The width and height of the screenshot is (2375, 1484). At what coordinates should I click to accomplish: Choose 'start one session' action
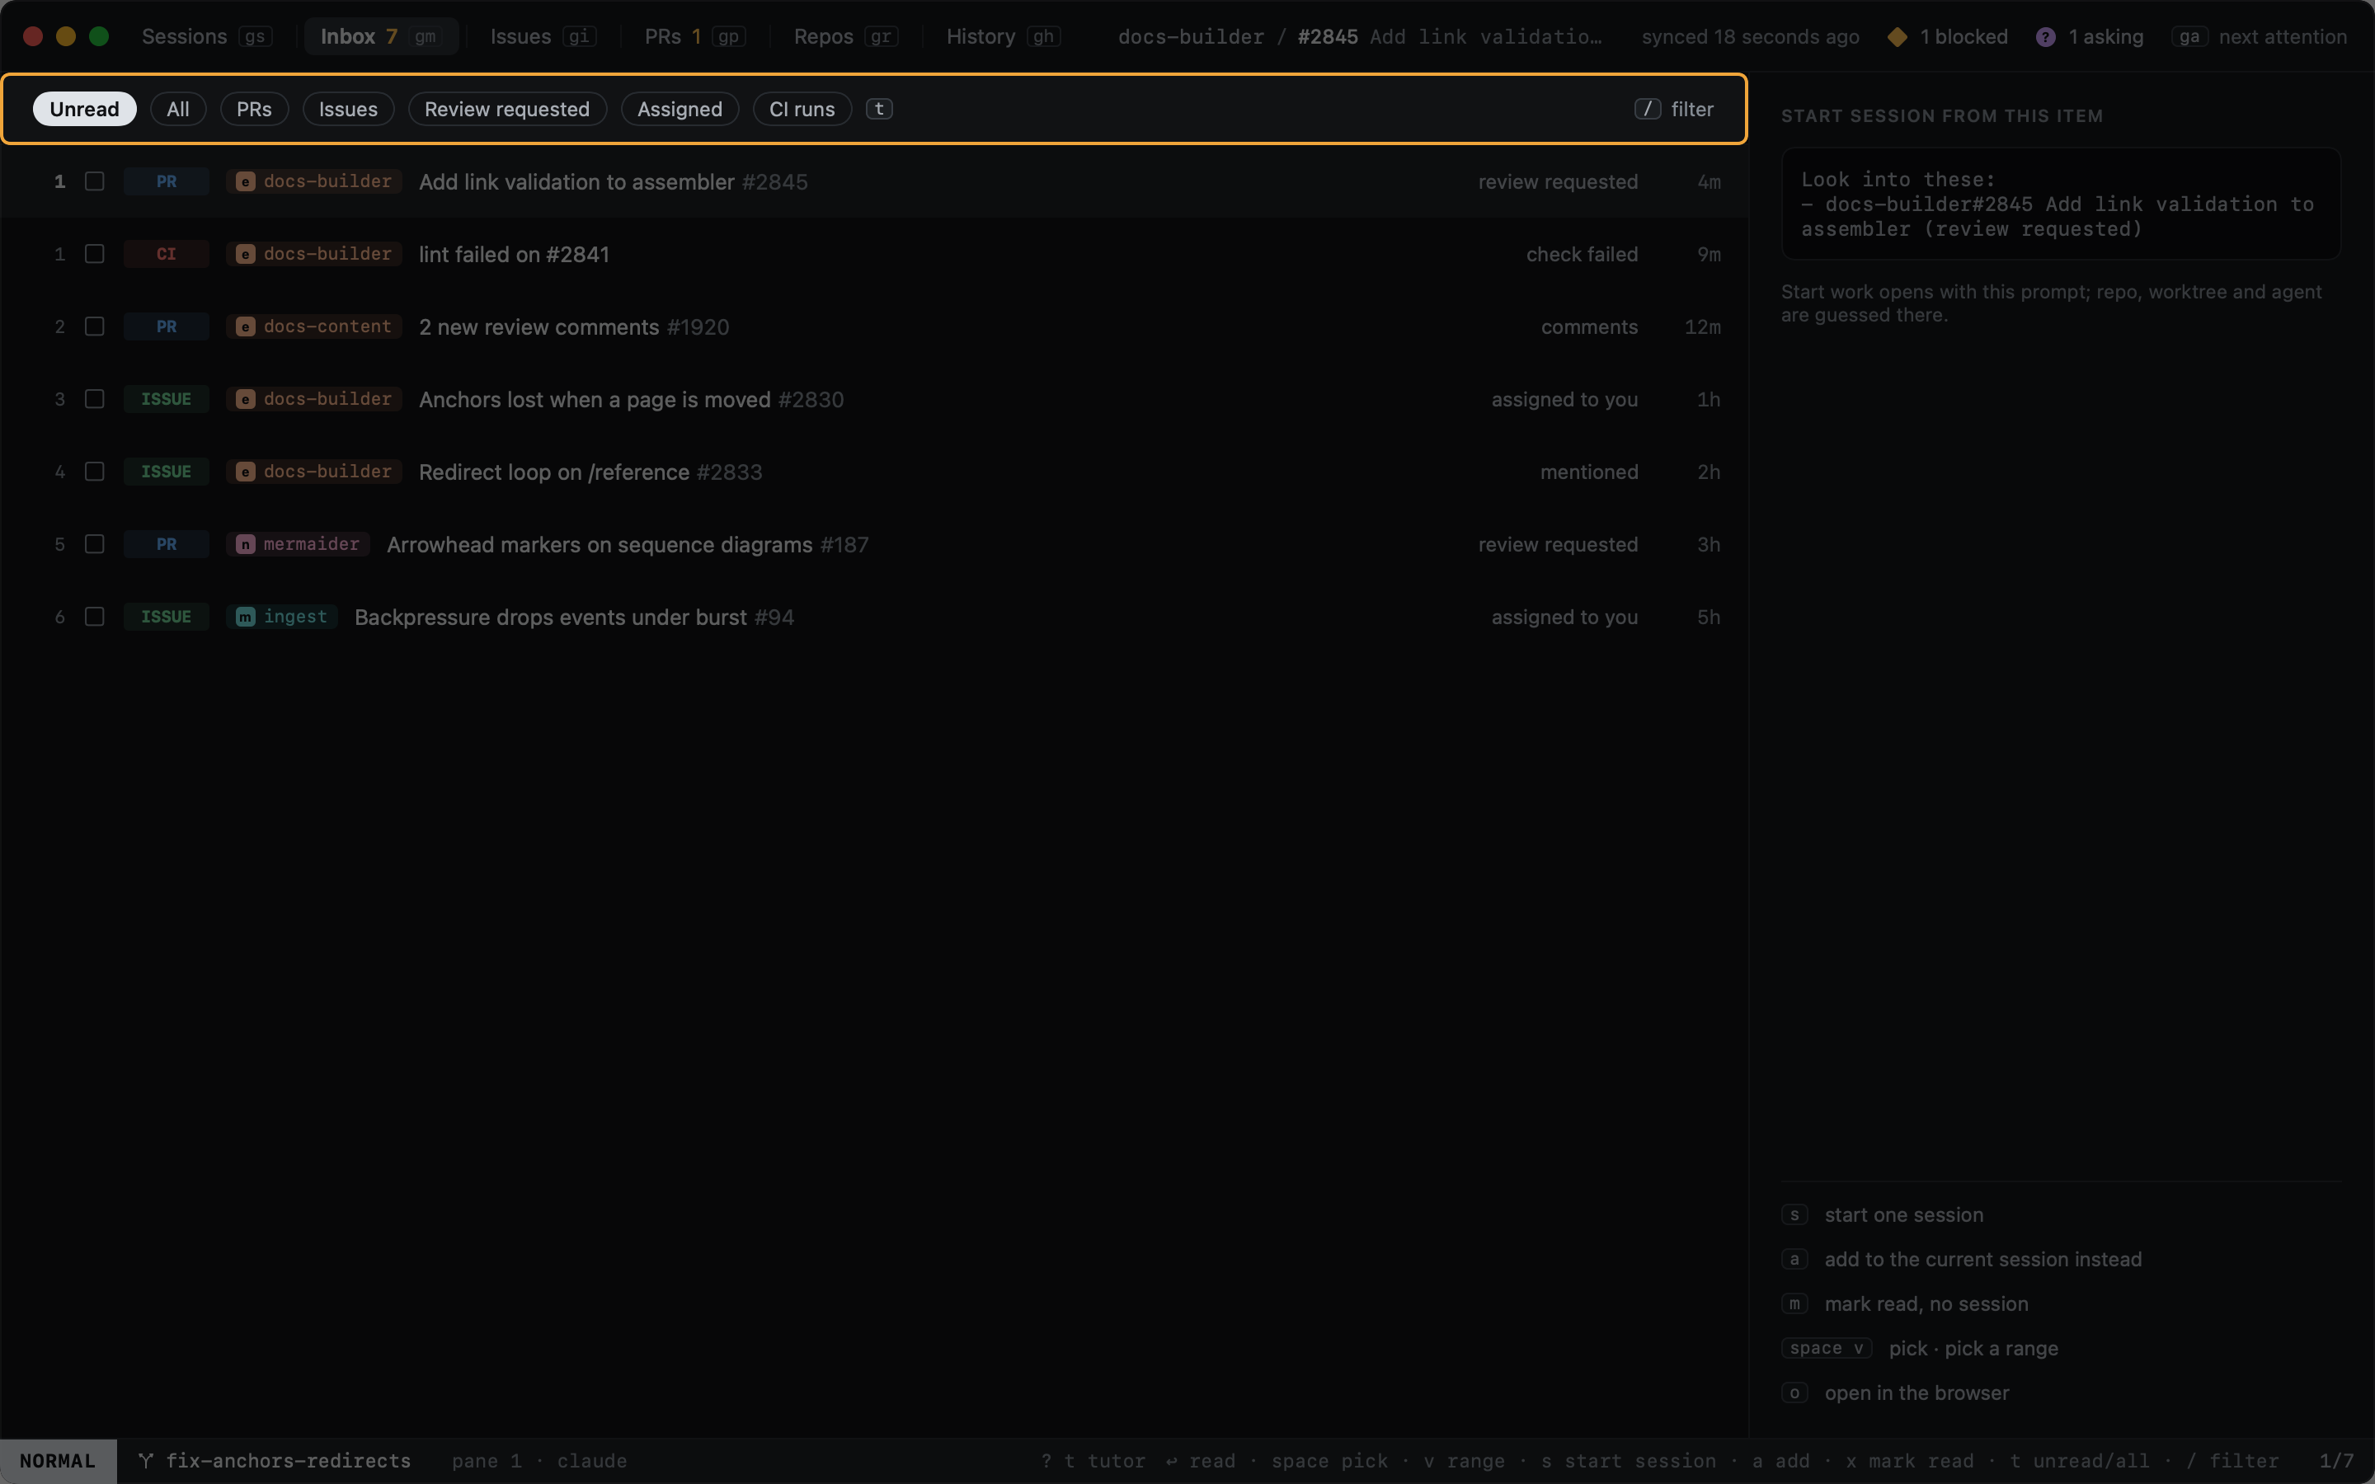(1904, 1215)
